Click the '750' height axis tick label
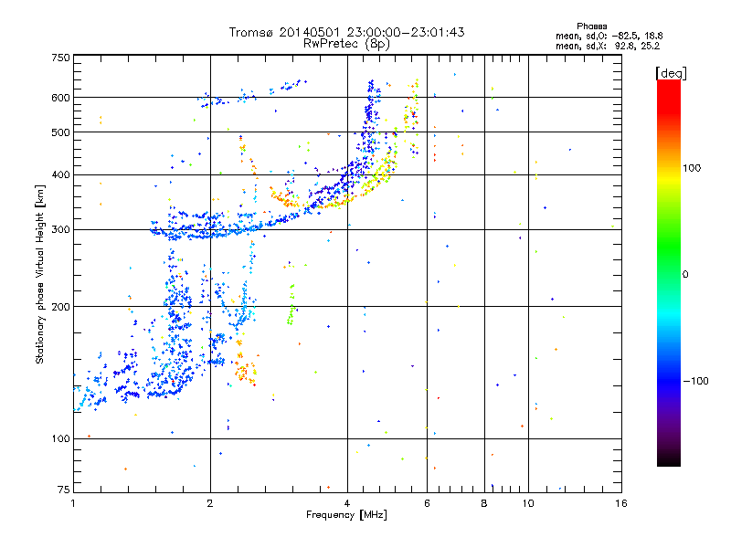 coord(60,58)
